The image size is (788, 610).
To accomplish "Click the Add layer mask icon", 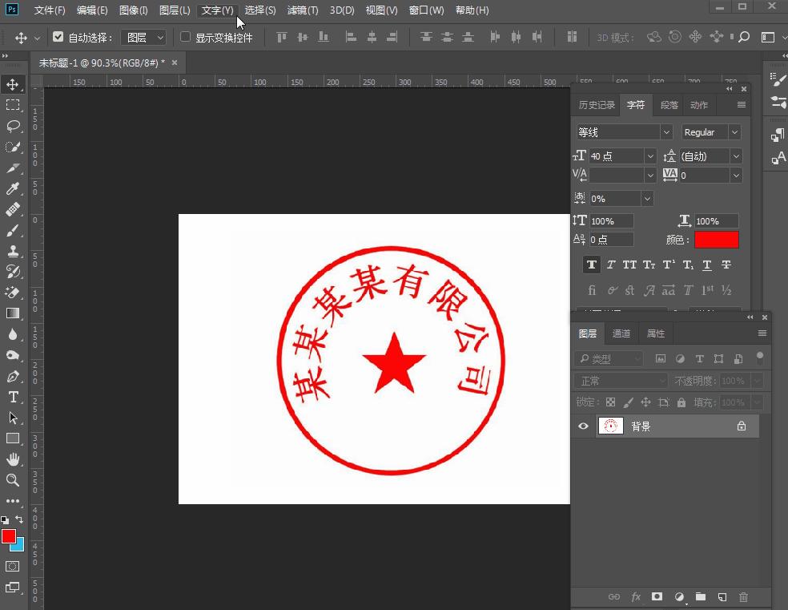I will (657, 596).
